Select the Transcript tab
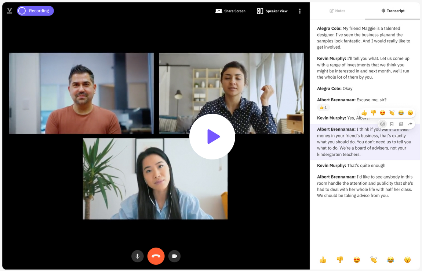The width and height of the screenshot is (422, 271). (393, 11)
